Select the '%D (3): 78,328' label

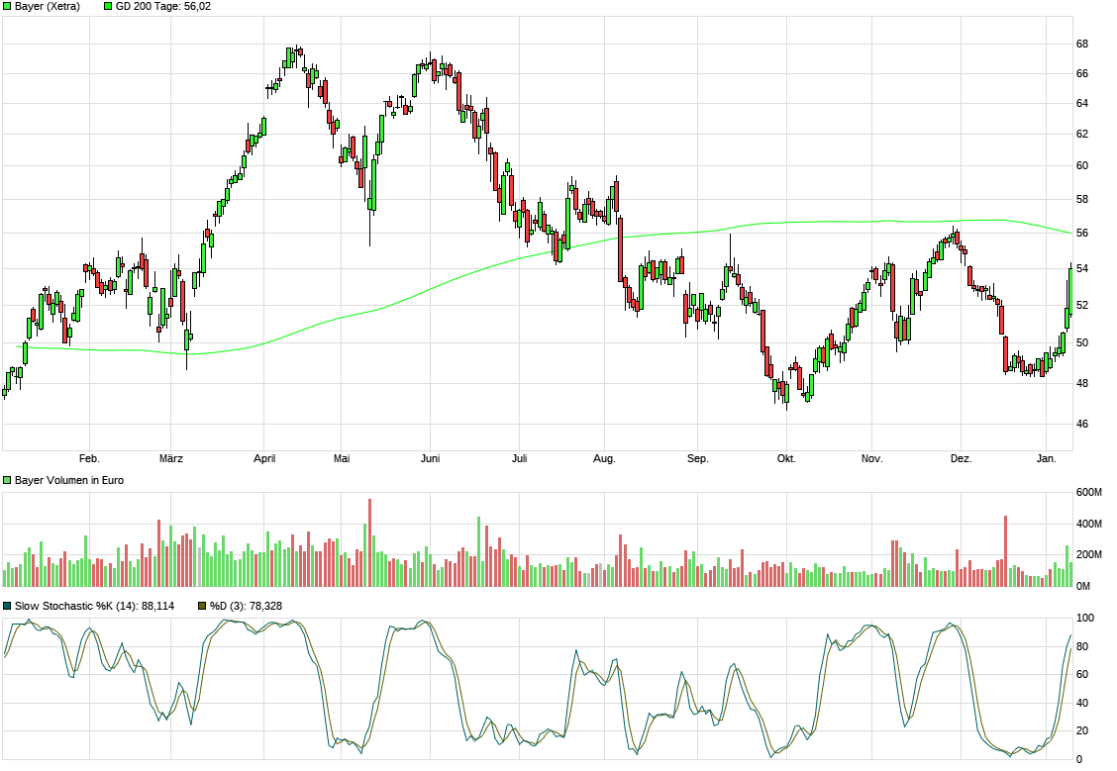click(x=246, y=606)
